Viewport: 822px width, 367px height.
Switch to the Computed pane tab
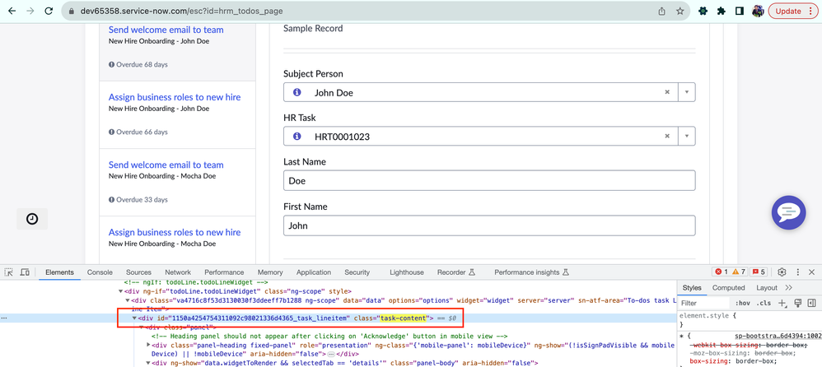[x=729, y=287]
